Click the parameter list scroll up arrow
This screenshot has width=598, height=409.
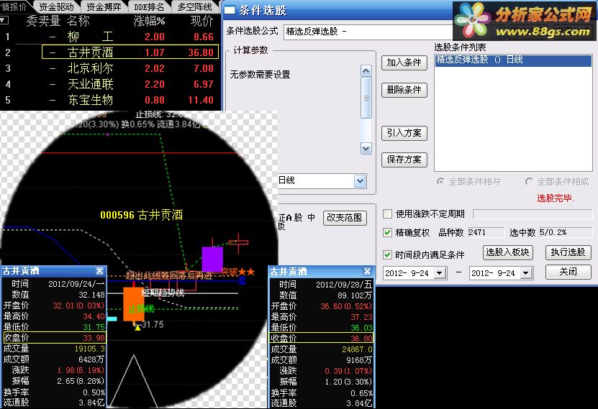366,71
